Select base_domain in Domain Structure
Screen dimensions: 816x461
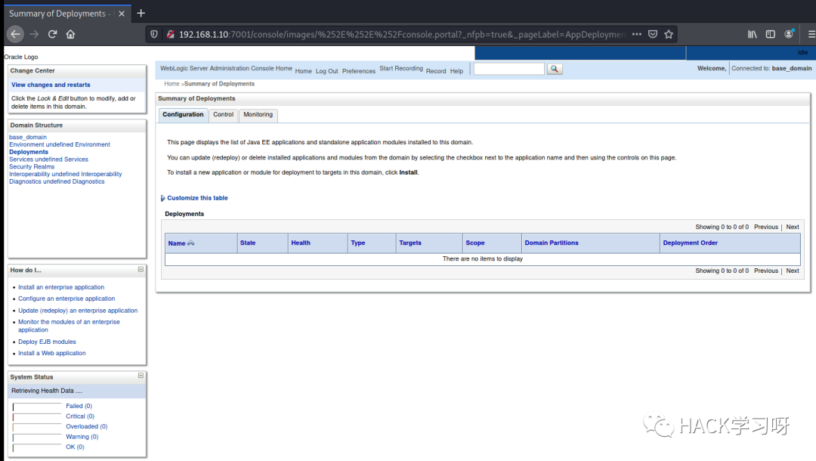pos(28,138)
